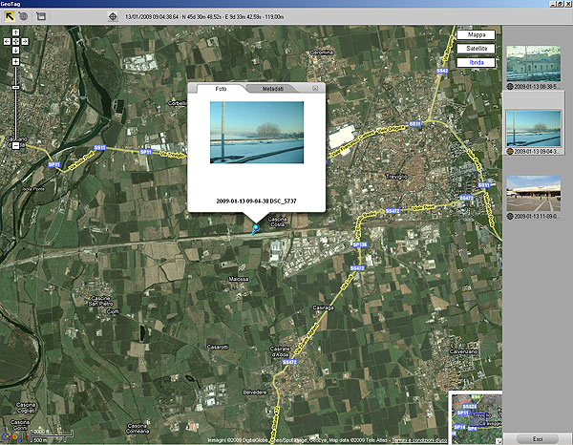573x445 pixels.
Task: Click the Cascina Costa label
Action: pyautogui.click(x=277, y=222)
